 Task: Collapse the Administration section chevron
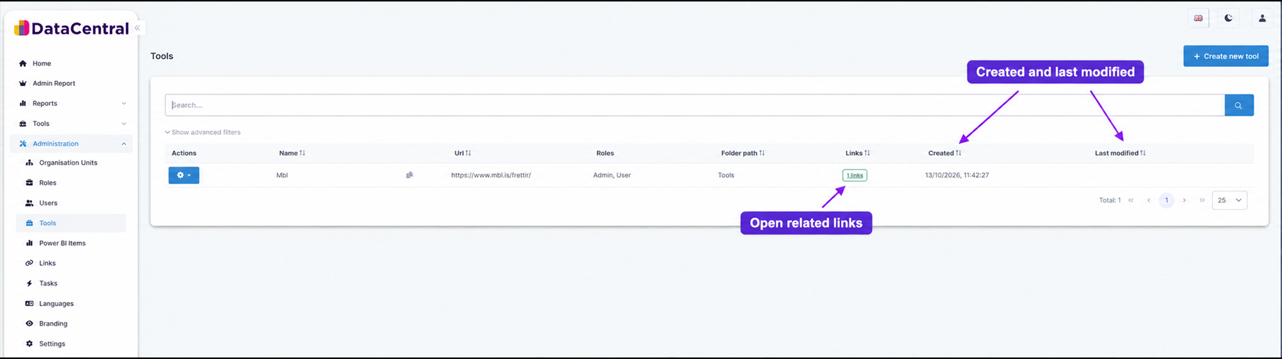tap(124, 144)
